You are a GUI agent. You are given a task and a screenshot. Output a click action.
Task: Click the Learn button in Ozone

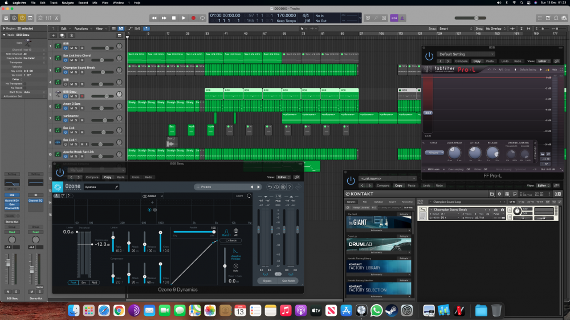click(x=239, y=196)
